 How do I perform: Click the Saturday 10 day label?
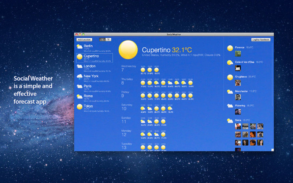click(127, 107)
